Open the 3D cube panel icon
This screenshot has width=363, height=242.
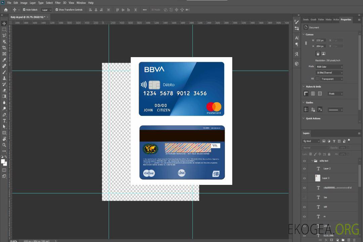(296, 64)
